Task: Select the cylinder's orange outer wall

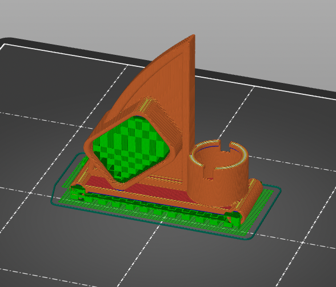Action: [x=218, y=184]
